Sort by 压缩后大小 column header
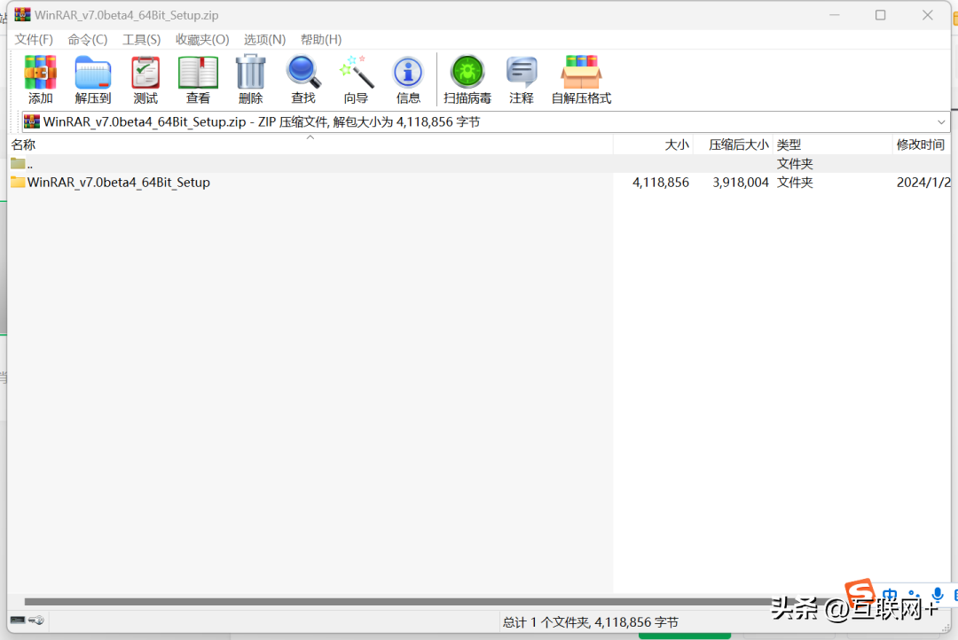This screenshot has height=640, width=958. 733,144
